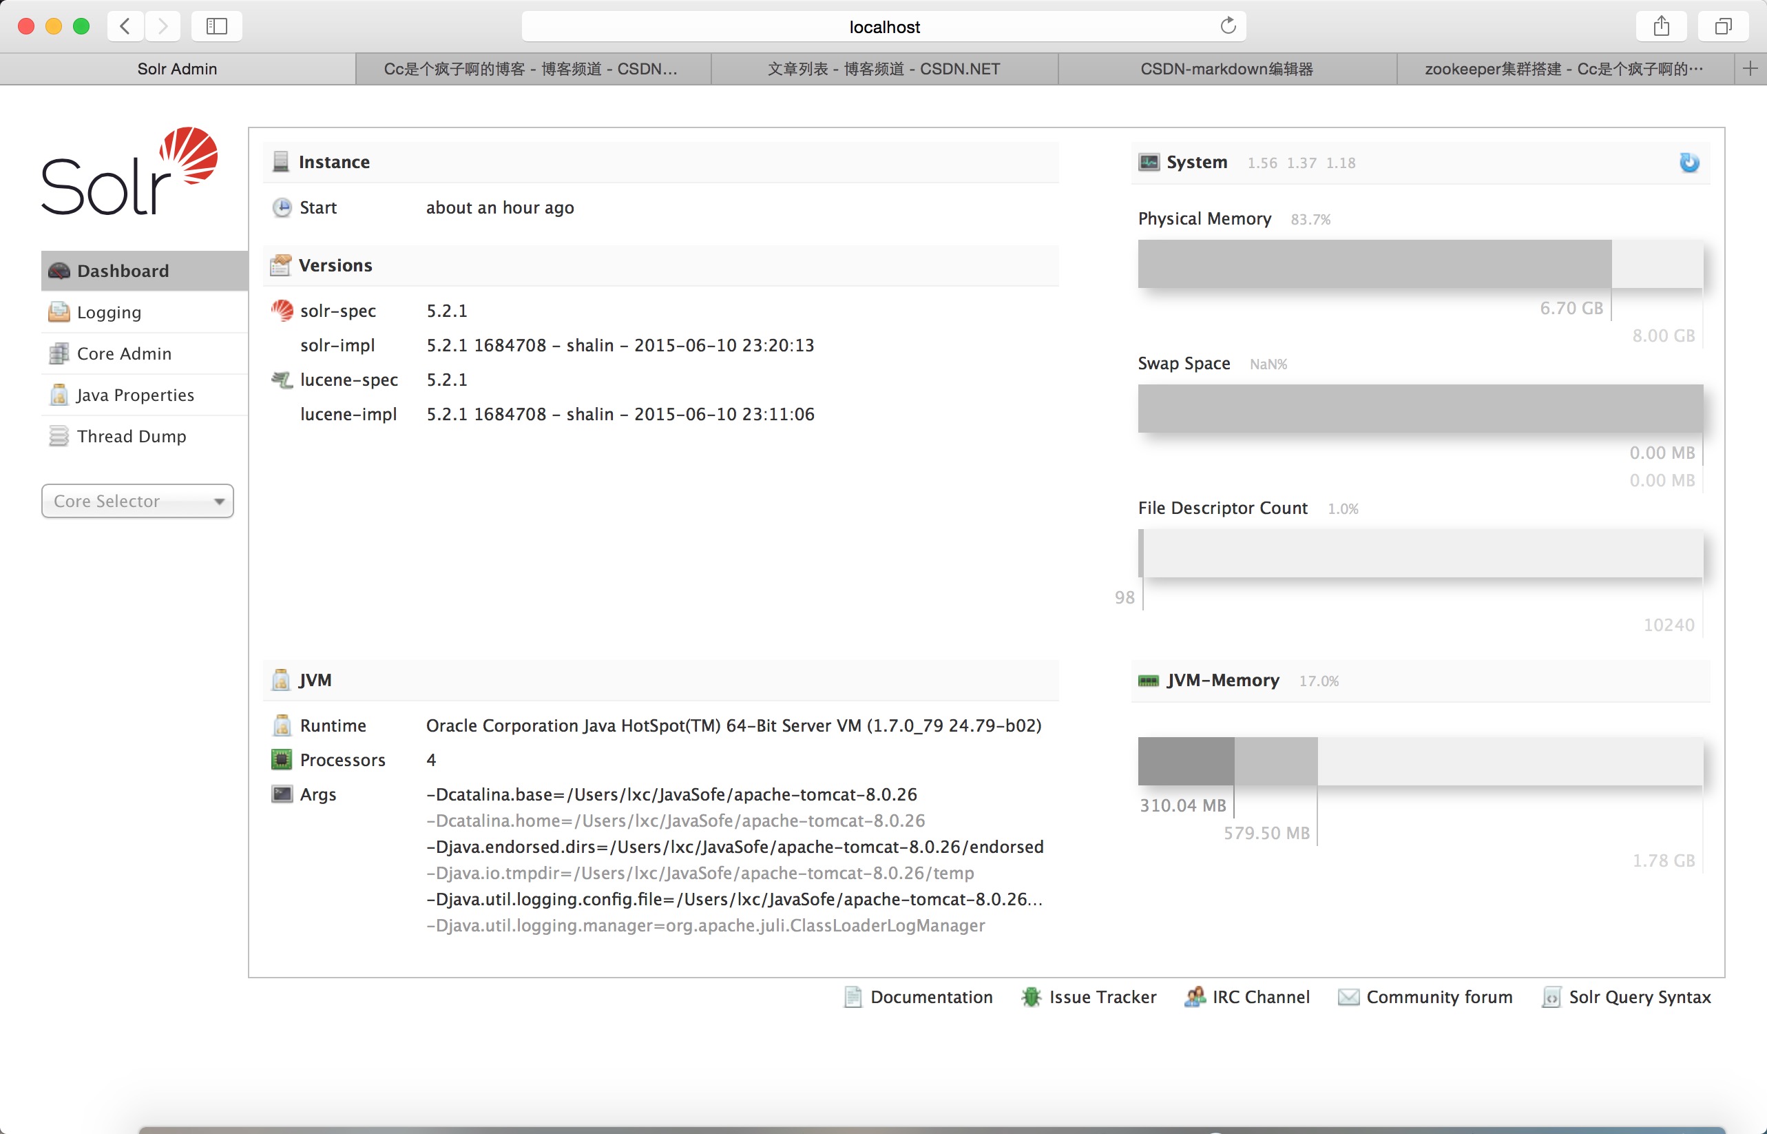Refresh the System statistics
Image resolution: width=1767 pixels, height=1134 pixels.
pos(1689,162)
